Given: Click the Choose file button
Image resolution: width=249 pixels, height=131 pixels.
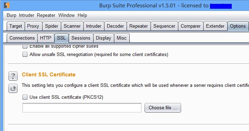Looking at the screenshot, I should [163, 108].
